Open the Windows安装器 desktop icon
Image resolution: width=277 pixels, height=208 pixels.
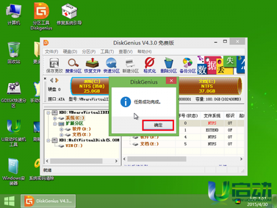coord(14,172)
